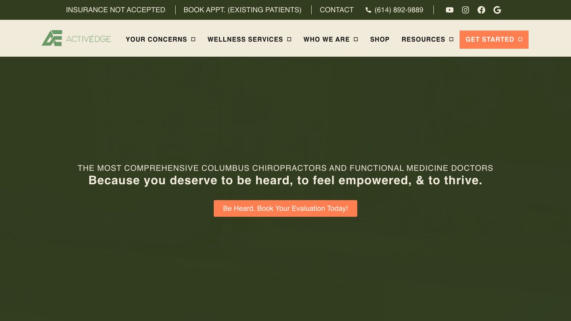The width and height of the screenshot is (571, 321).
Task: Open the Shop menu item
Action: click(379, 39)
